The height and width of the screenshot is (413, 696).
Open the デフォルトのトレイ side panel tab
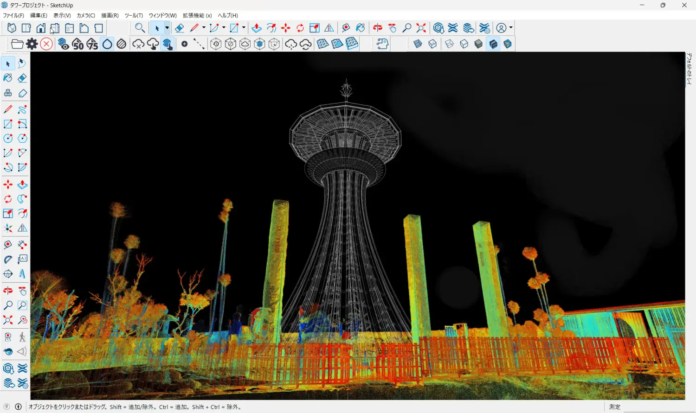click(x=690, y=69)
